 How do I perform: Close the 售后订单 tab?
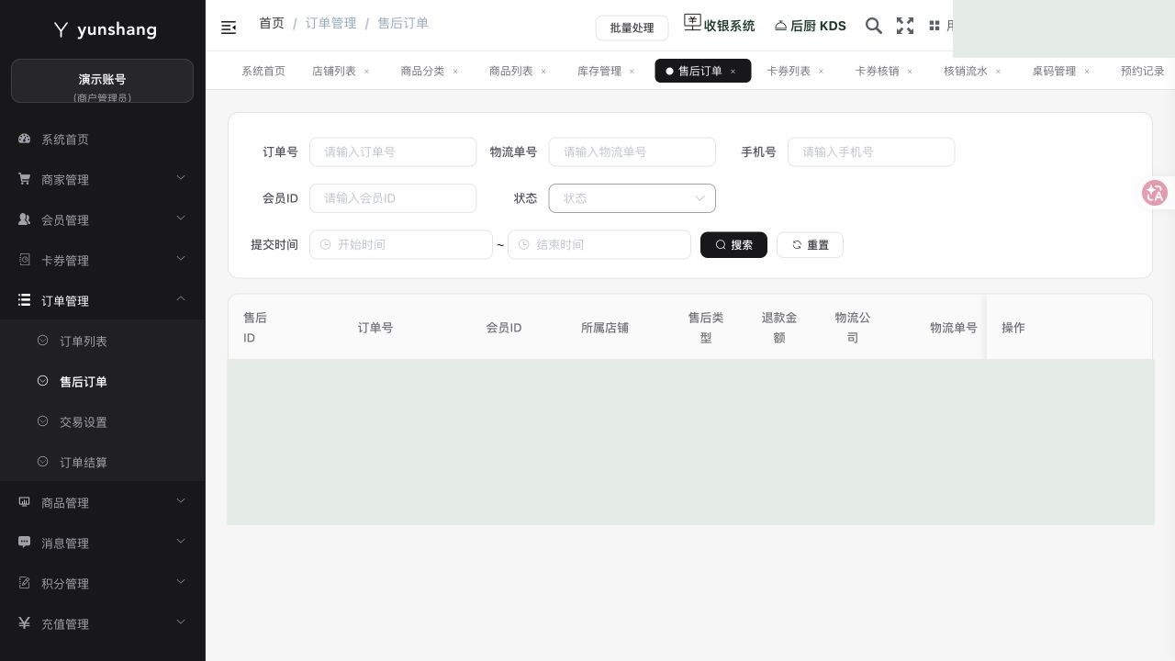(733, 71)
